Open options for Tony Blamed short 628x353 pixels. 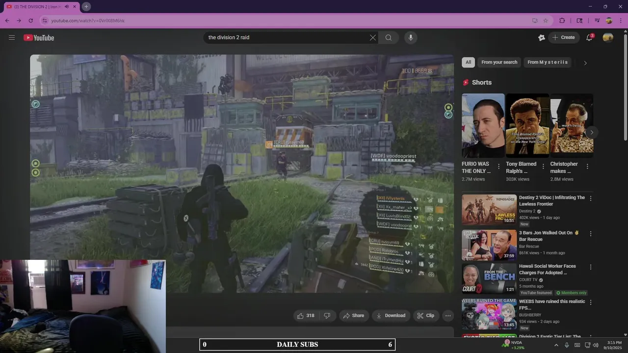pyautogui.click(x=543, y=167)
